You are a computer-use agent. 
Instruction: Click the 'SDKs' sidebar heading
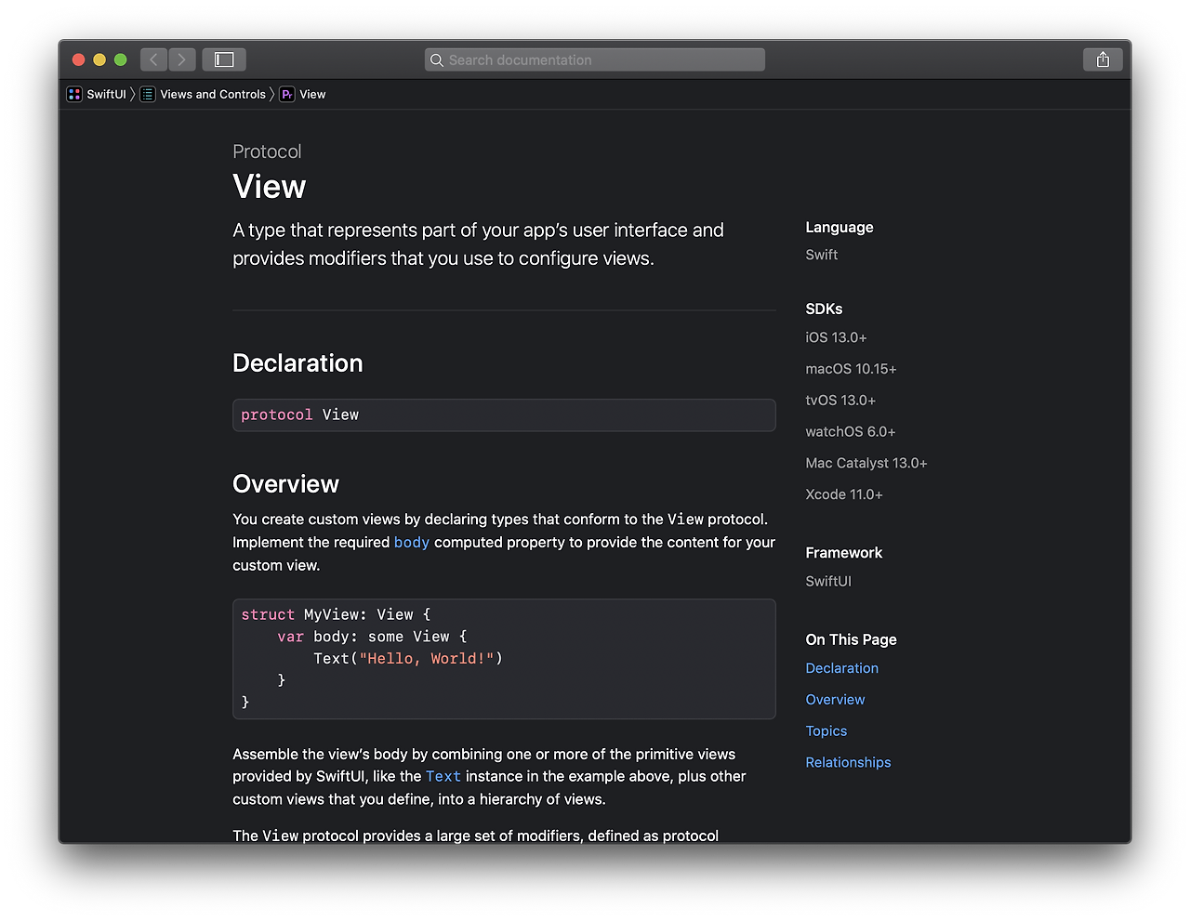click(824, 309)
